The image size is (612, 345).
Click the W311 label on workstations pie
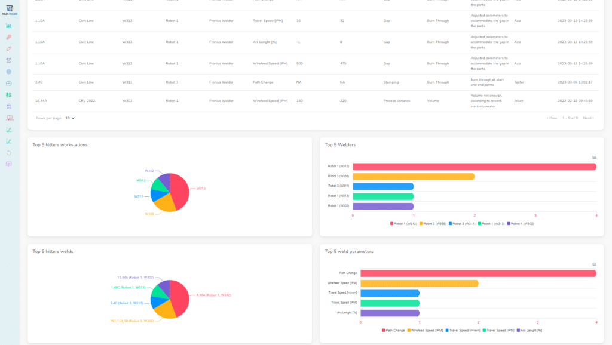pos(139,196)
